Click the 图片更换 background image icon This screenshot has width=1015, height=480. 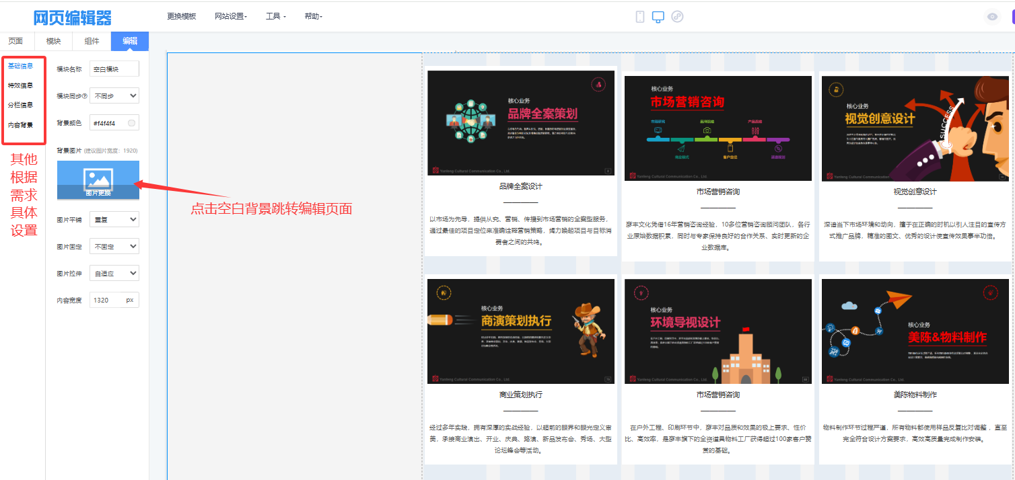(x=98, y=179)
